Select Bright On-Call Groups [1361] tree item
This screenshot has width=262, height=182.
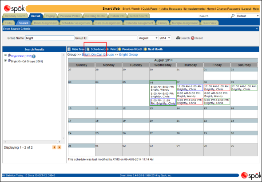click(x=27, y=62)
